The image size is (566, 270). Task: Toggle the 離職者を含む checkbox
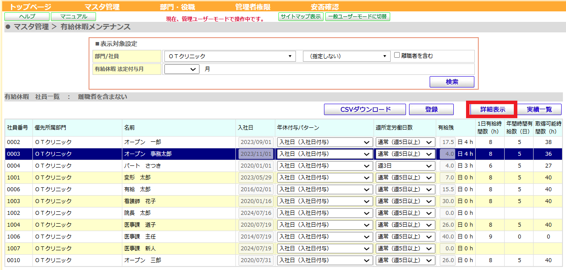pos(397,56)
